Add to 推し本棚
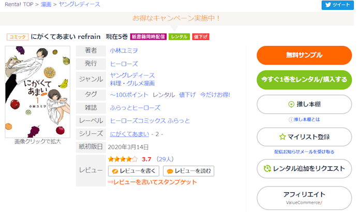This screenshot has height=212, width=357. click(304, 104)
